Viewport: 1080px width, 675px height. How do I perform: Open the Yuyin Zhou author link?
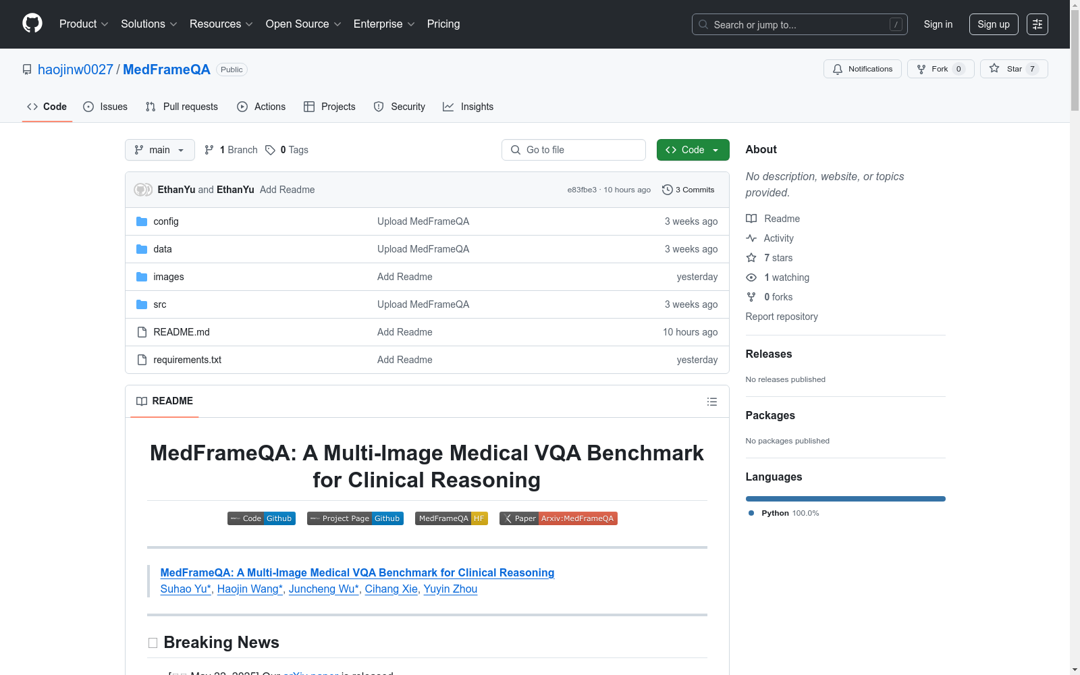[450, 589]
